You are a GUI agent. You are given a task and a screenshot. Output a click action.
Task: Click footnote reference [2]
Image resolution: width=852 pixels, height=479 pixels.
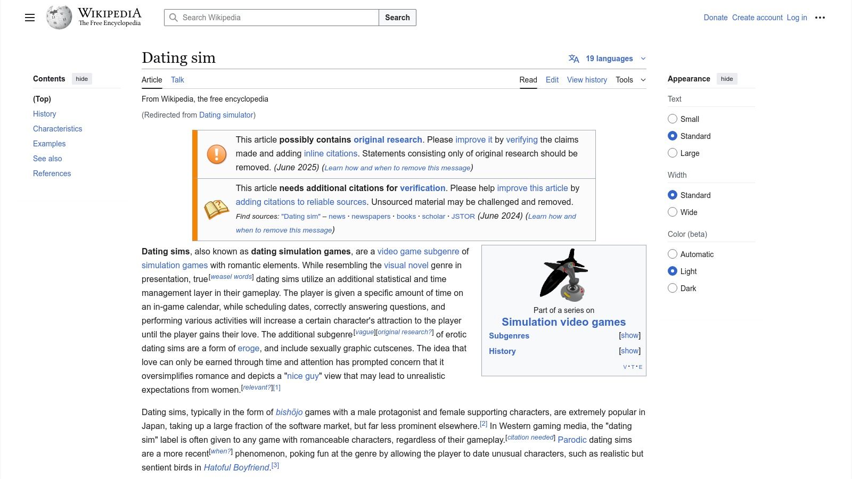point(484,424)
